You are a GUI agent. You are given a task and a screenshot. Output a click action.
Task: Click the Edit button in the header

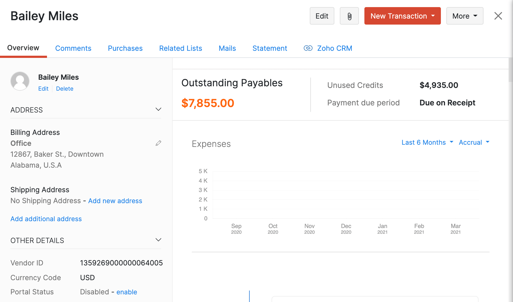tap(322, 16)
